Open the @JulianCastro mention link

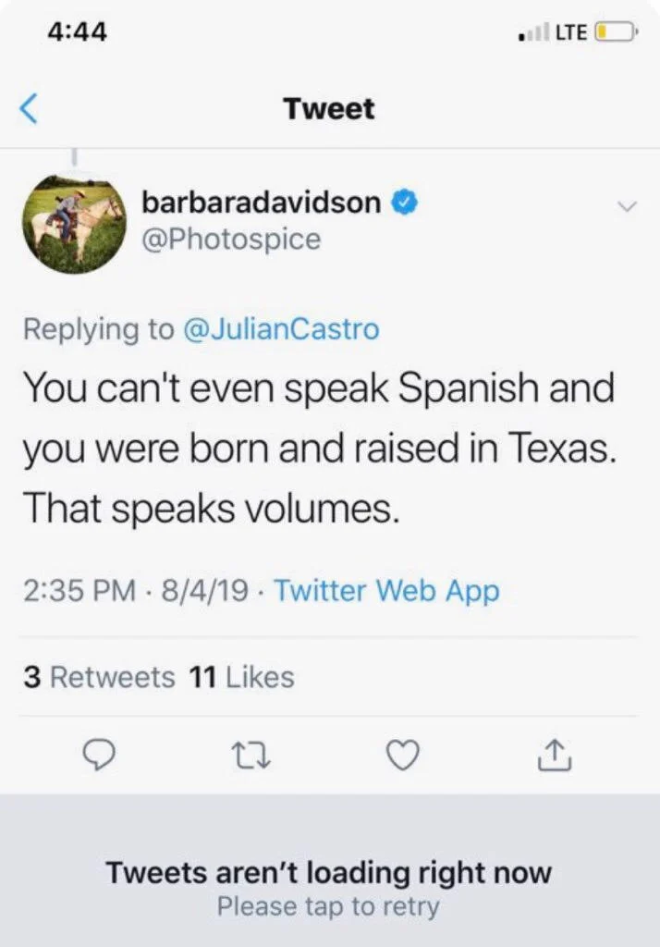click(x=282, y=329)
